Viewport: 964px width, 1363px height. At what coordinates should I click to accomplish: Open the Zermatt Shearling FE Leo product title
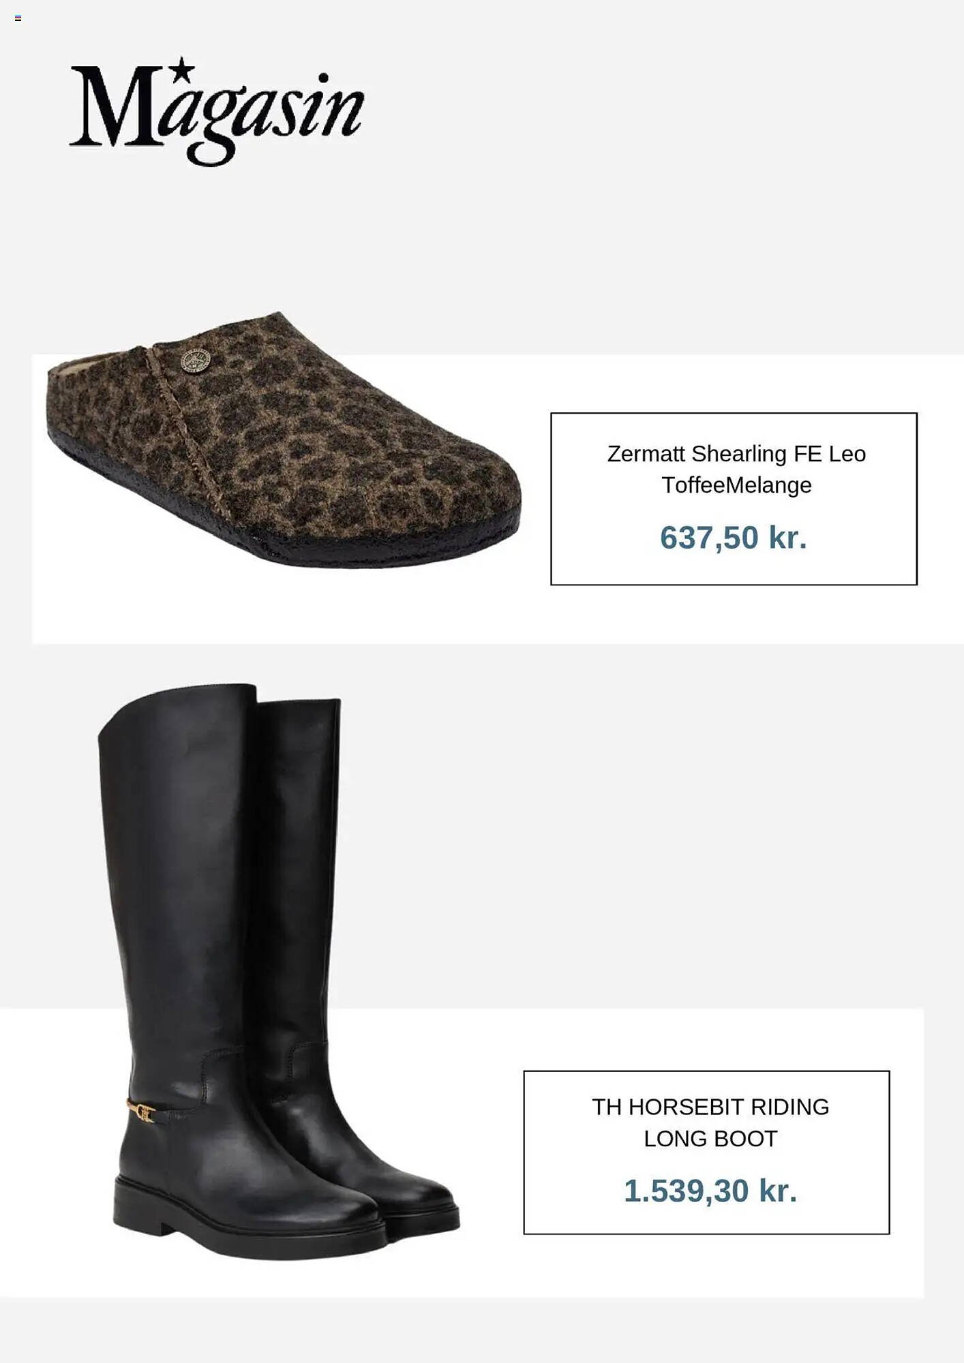pyautogui.click(x=736, y=454)
